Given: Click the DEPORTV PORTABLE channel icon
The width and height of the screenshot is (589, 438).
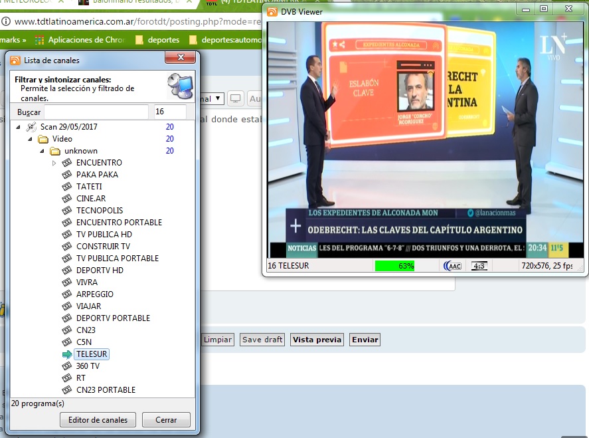Looking at the screenshot, I should [x=67, y=318].
